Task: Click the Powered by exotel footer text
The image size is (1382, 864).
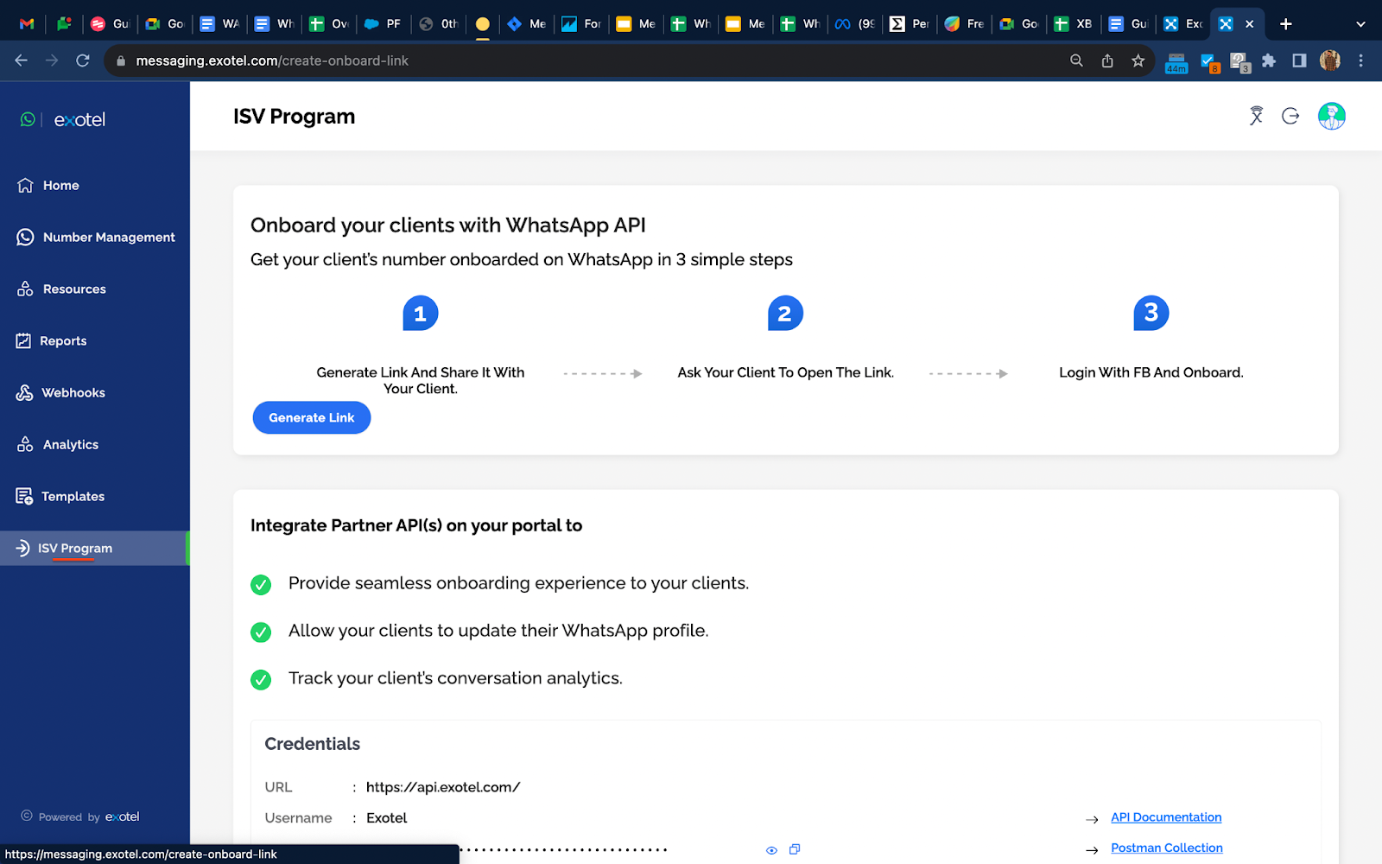Action: 80,816
